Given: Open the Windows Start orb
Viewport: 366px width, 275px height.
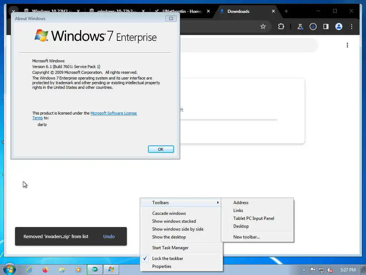Looking at the screenshot, I should [10, 269].
